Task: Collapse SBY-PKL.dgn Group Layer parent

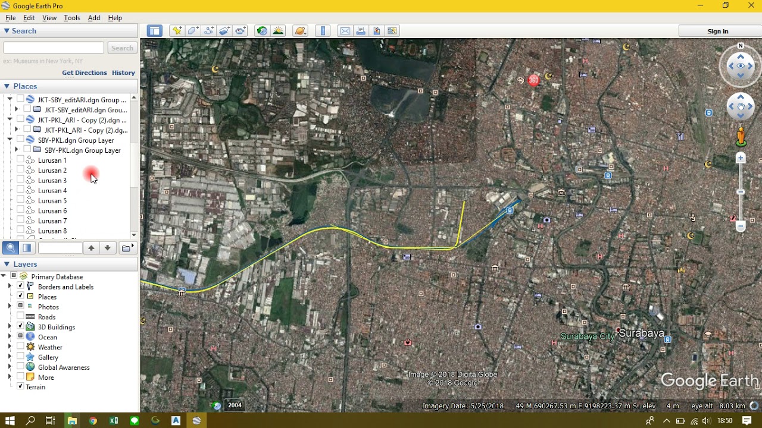Action: [x=10, y=140]
